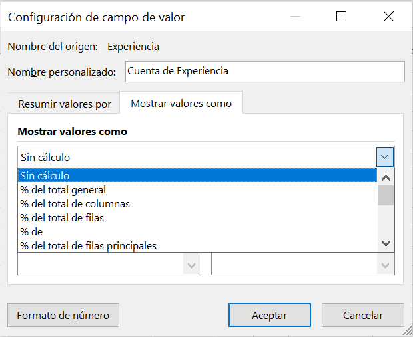Click the Nombre personalizado text field
The image size is (413, 337).
pyautogui.click(x=265, y=72)
